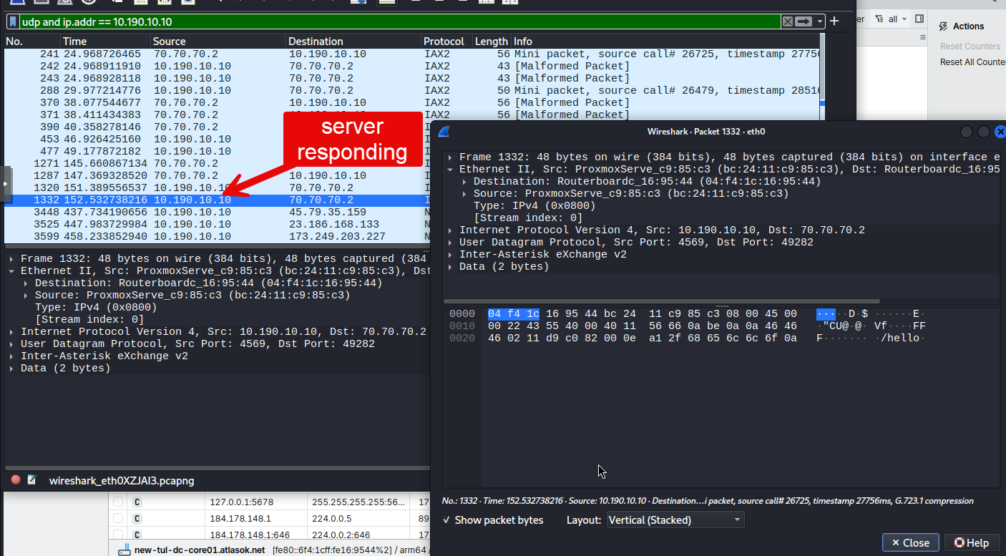Screen dimensions: 1006x556
Task: Collapse Ethernet II in main window details pane
Action: click(x=11, y=271)
